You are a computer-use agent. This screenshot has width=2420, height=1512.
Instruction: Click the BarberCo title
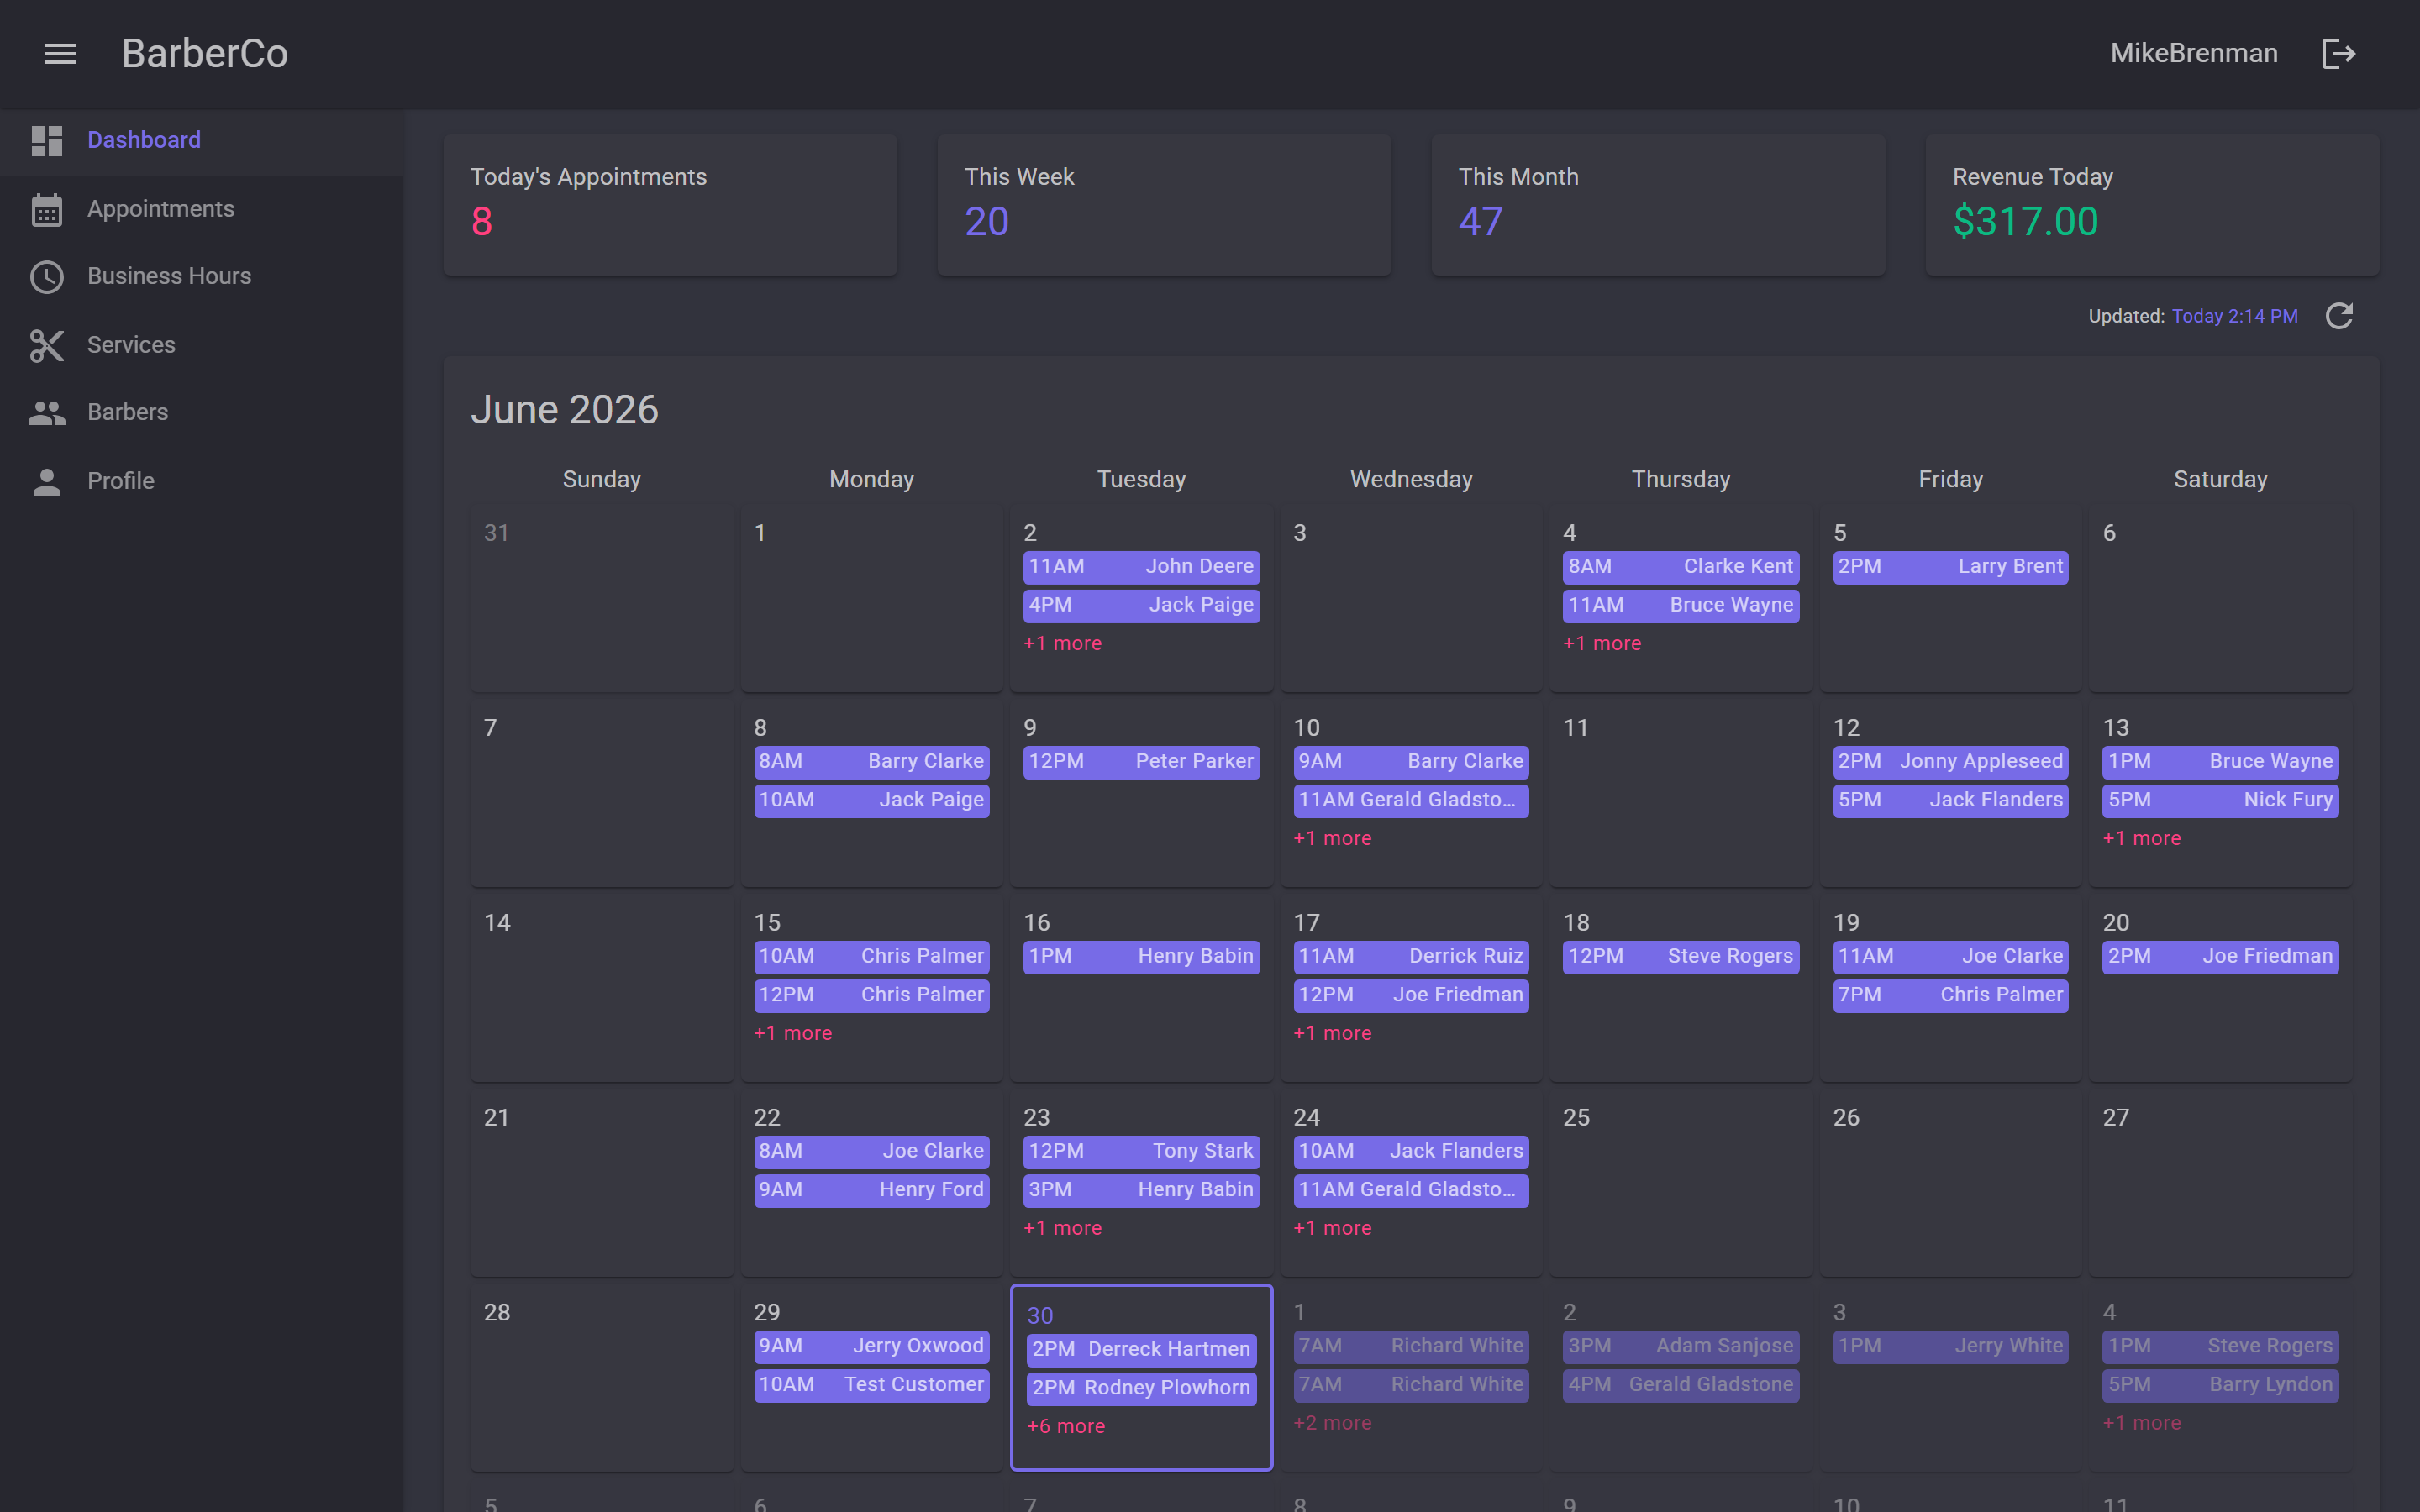tap(205, 53)
